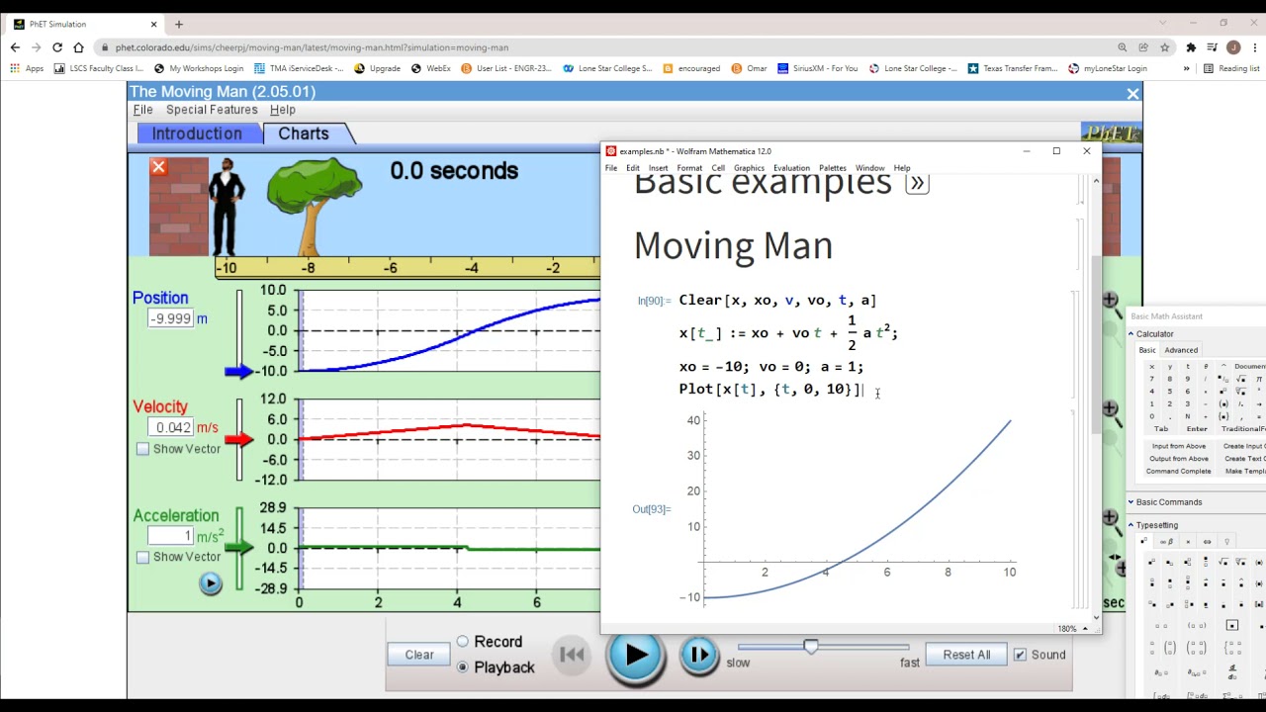
Task: Click the Acceleration value field
Action: pyautogui.click(x=170, y=536)
